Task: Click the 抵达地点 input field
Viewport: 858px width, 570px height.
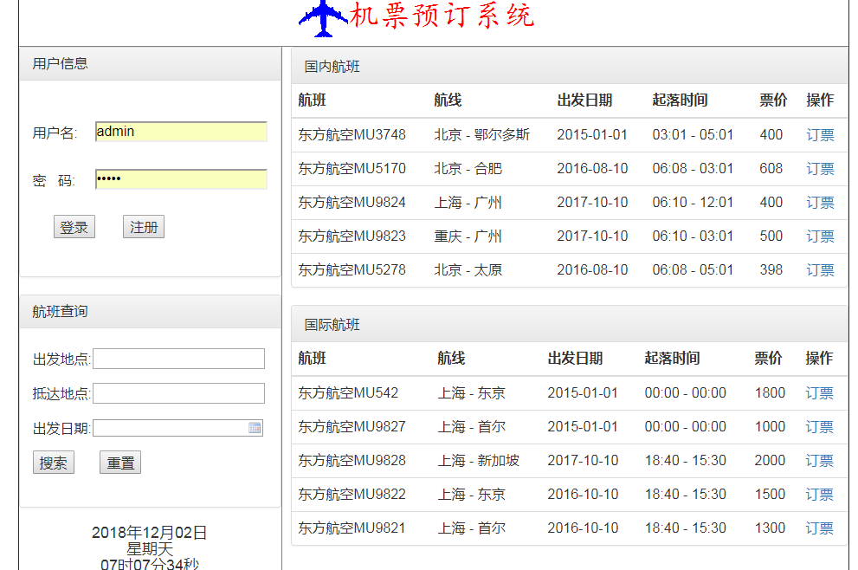Action: click(179, 393)
